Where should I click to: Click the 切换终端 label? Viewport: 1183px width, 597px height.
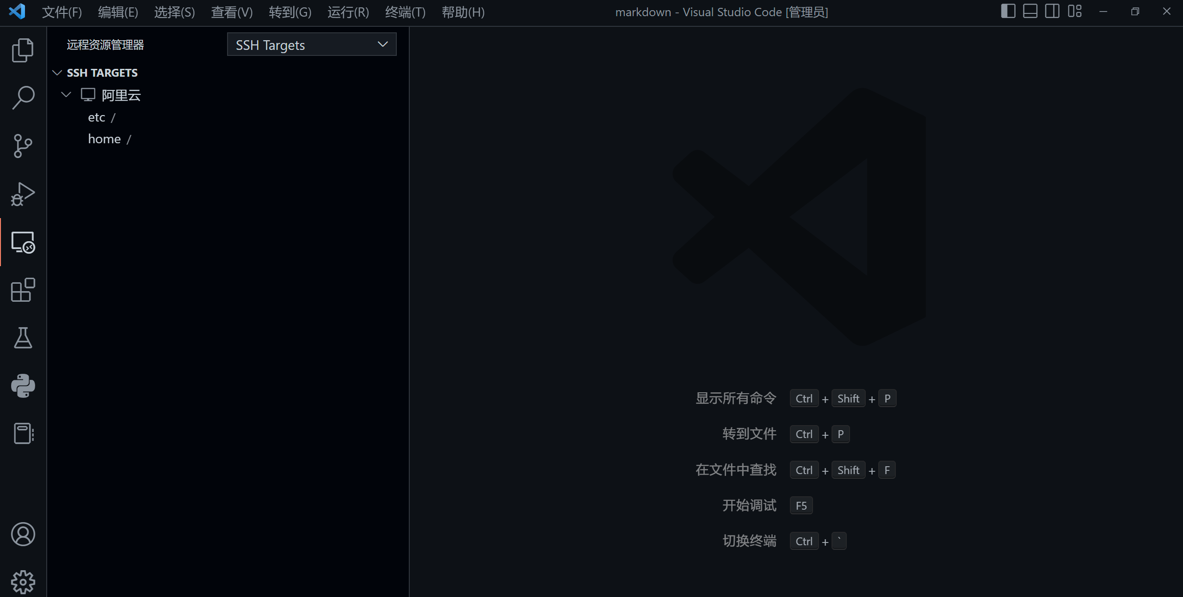(x=749, y=541)
